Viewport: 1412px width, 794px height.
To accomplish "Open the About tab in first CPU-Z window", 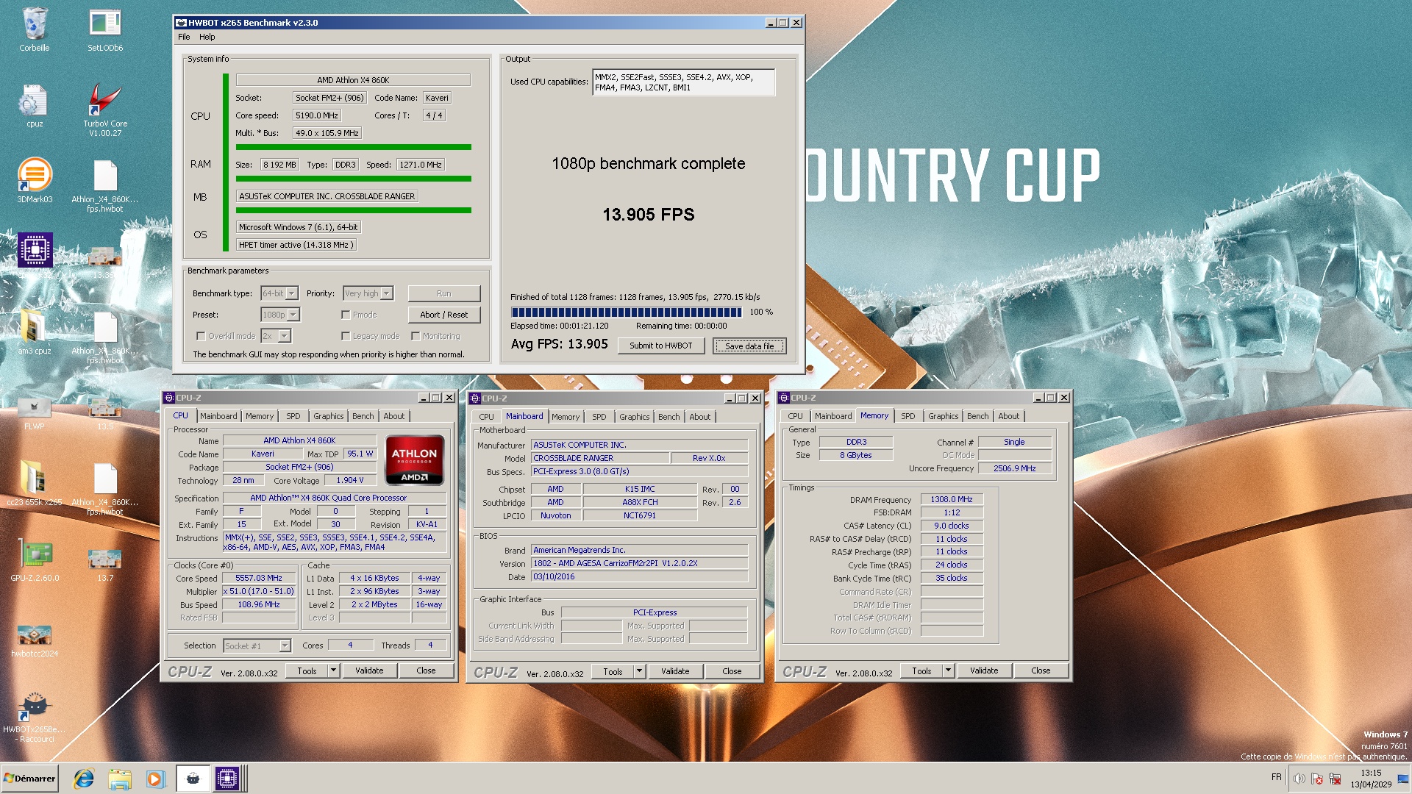I will pos(394,416).
